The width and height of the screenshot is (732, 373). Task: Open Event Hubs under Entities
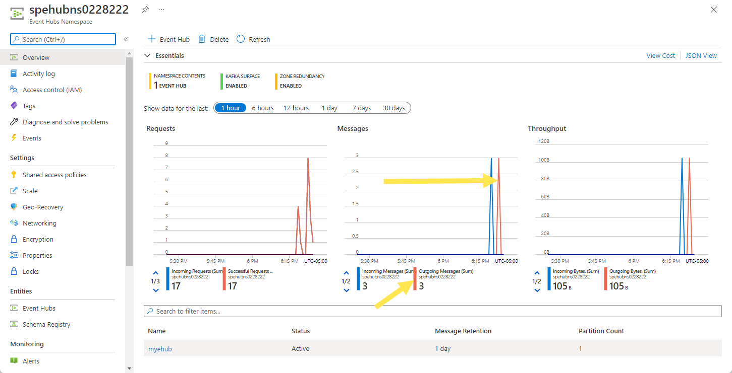[x=39, y=308]
